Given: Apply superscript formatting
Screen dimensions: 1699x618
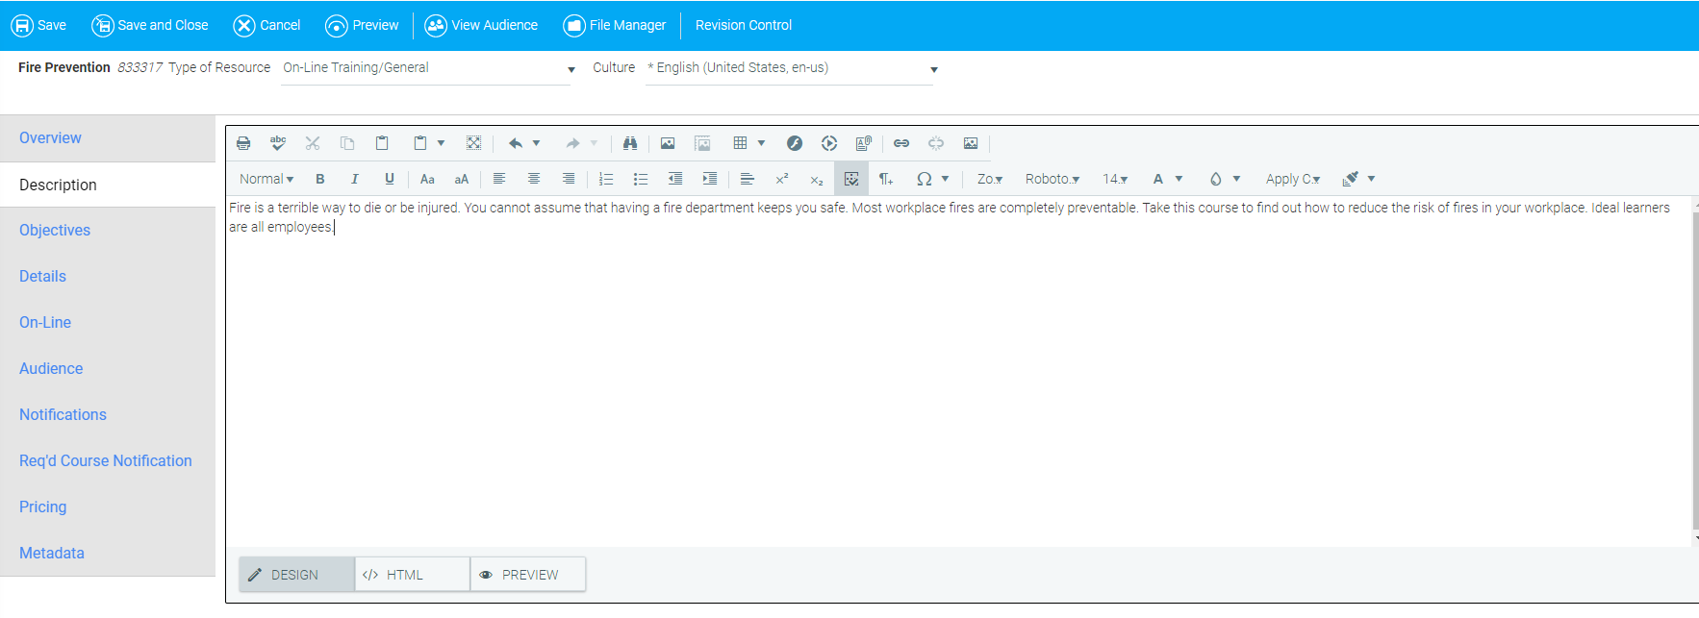Looking at the screenshot, I should tap(782, 179).
